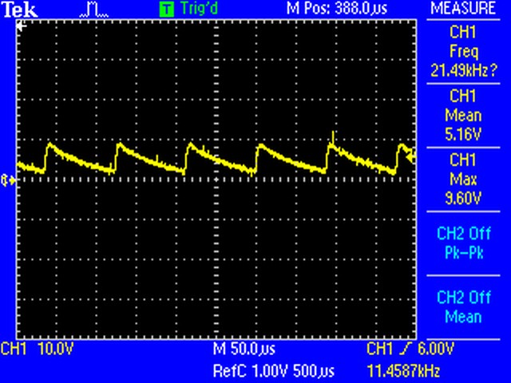The width and height of the screenshot is (511, 383).
Task: Select the CH1 Freq measurement slot
Action: [462, 49]
